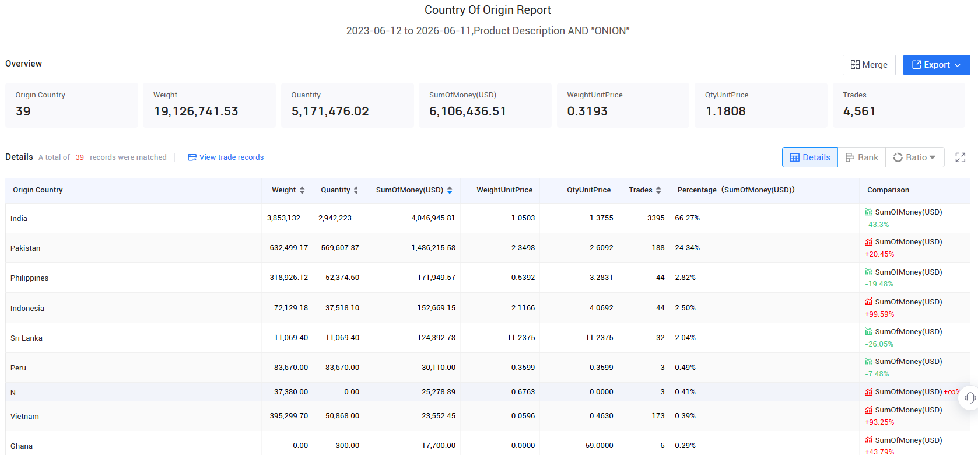Image resolution: width=978 pixels, height=455 pixels.
Task: Click India's comparison chart icon
Action: coord(868,212)
